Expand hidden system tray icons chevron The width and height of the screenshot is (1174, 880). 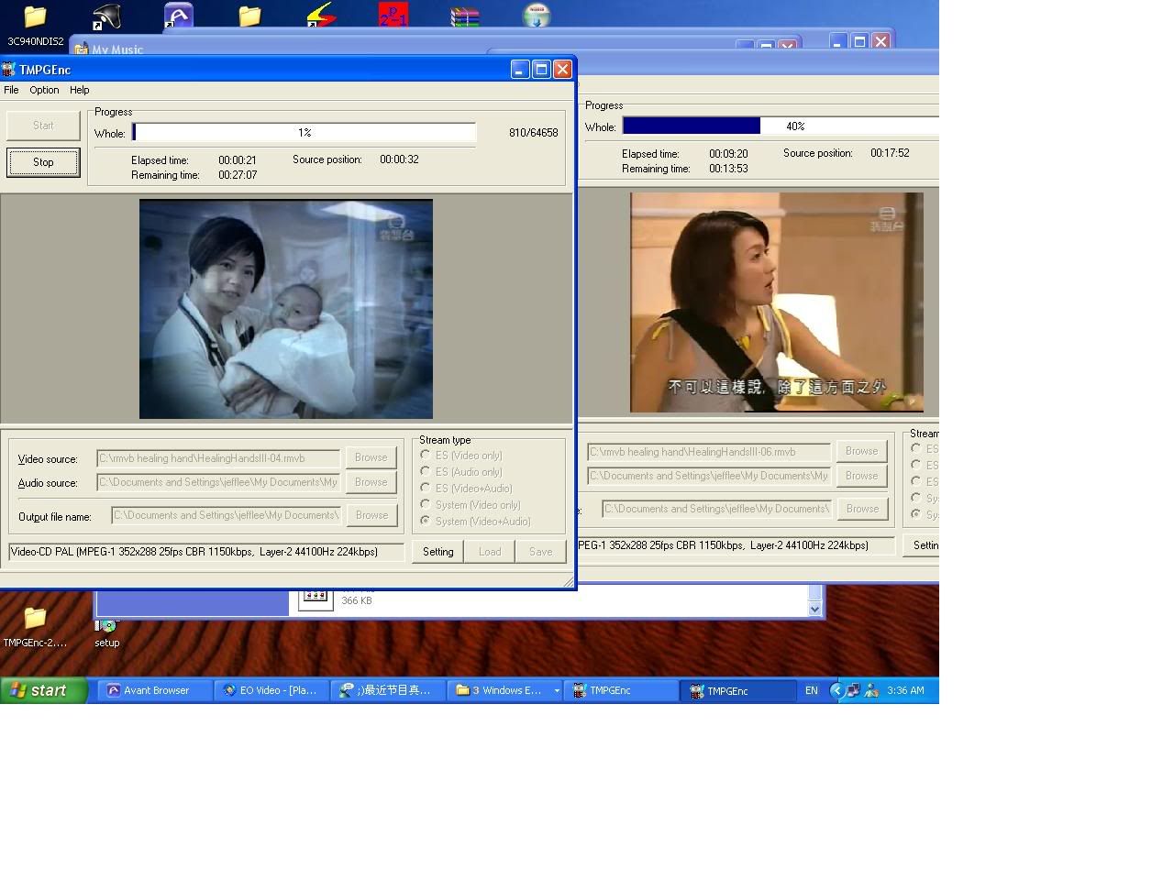coord(836,690)
